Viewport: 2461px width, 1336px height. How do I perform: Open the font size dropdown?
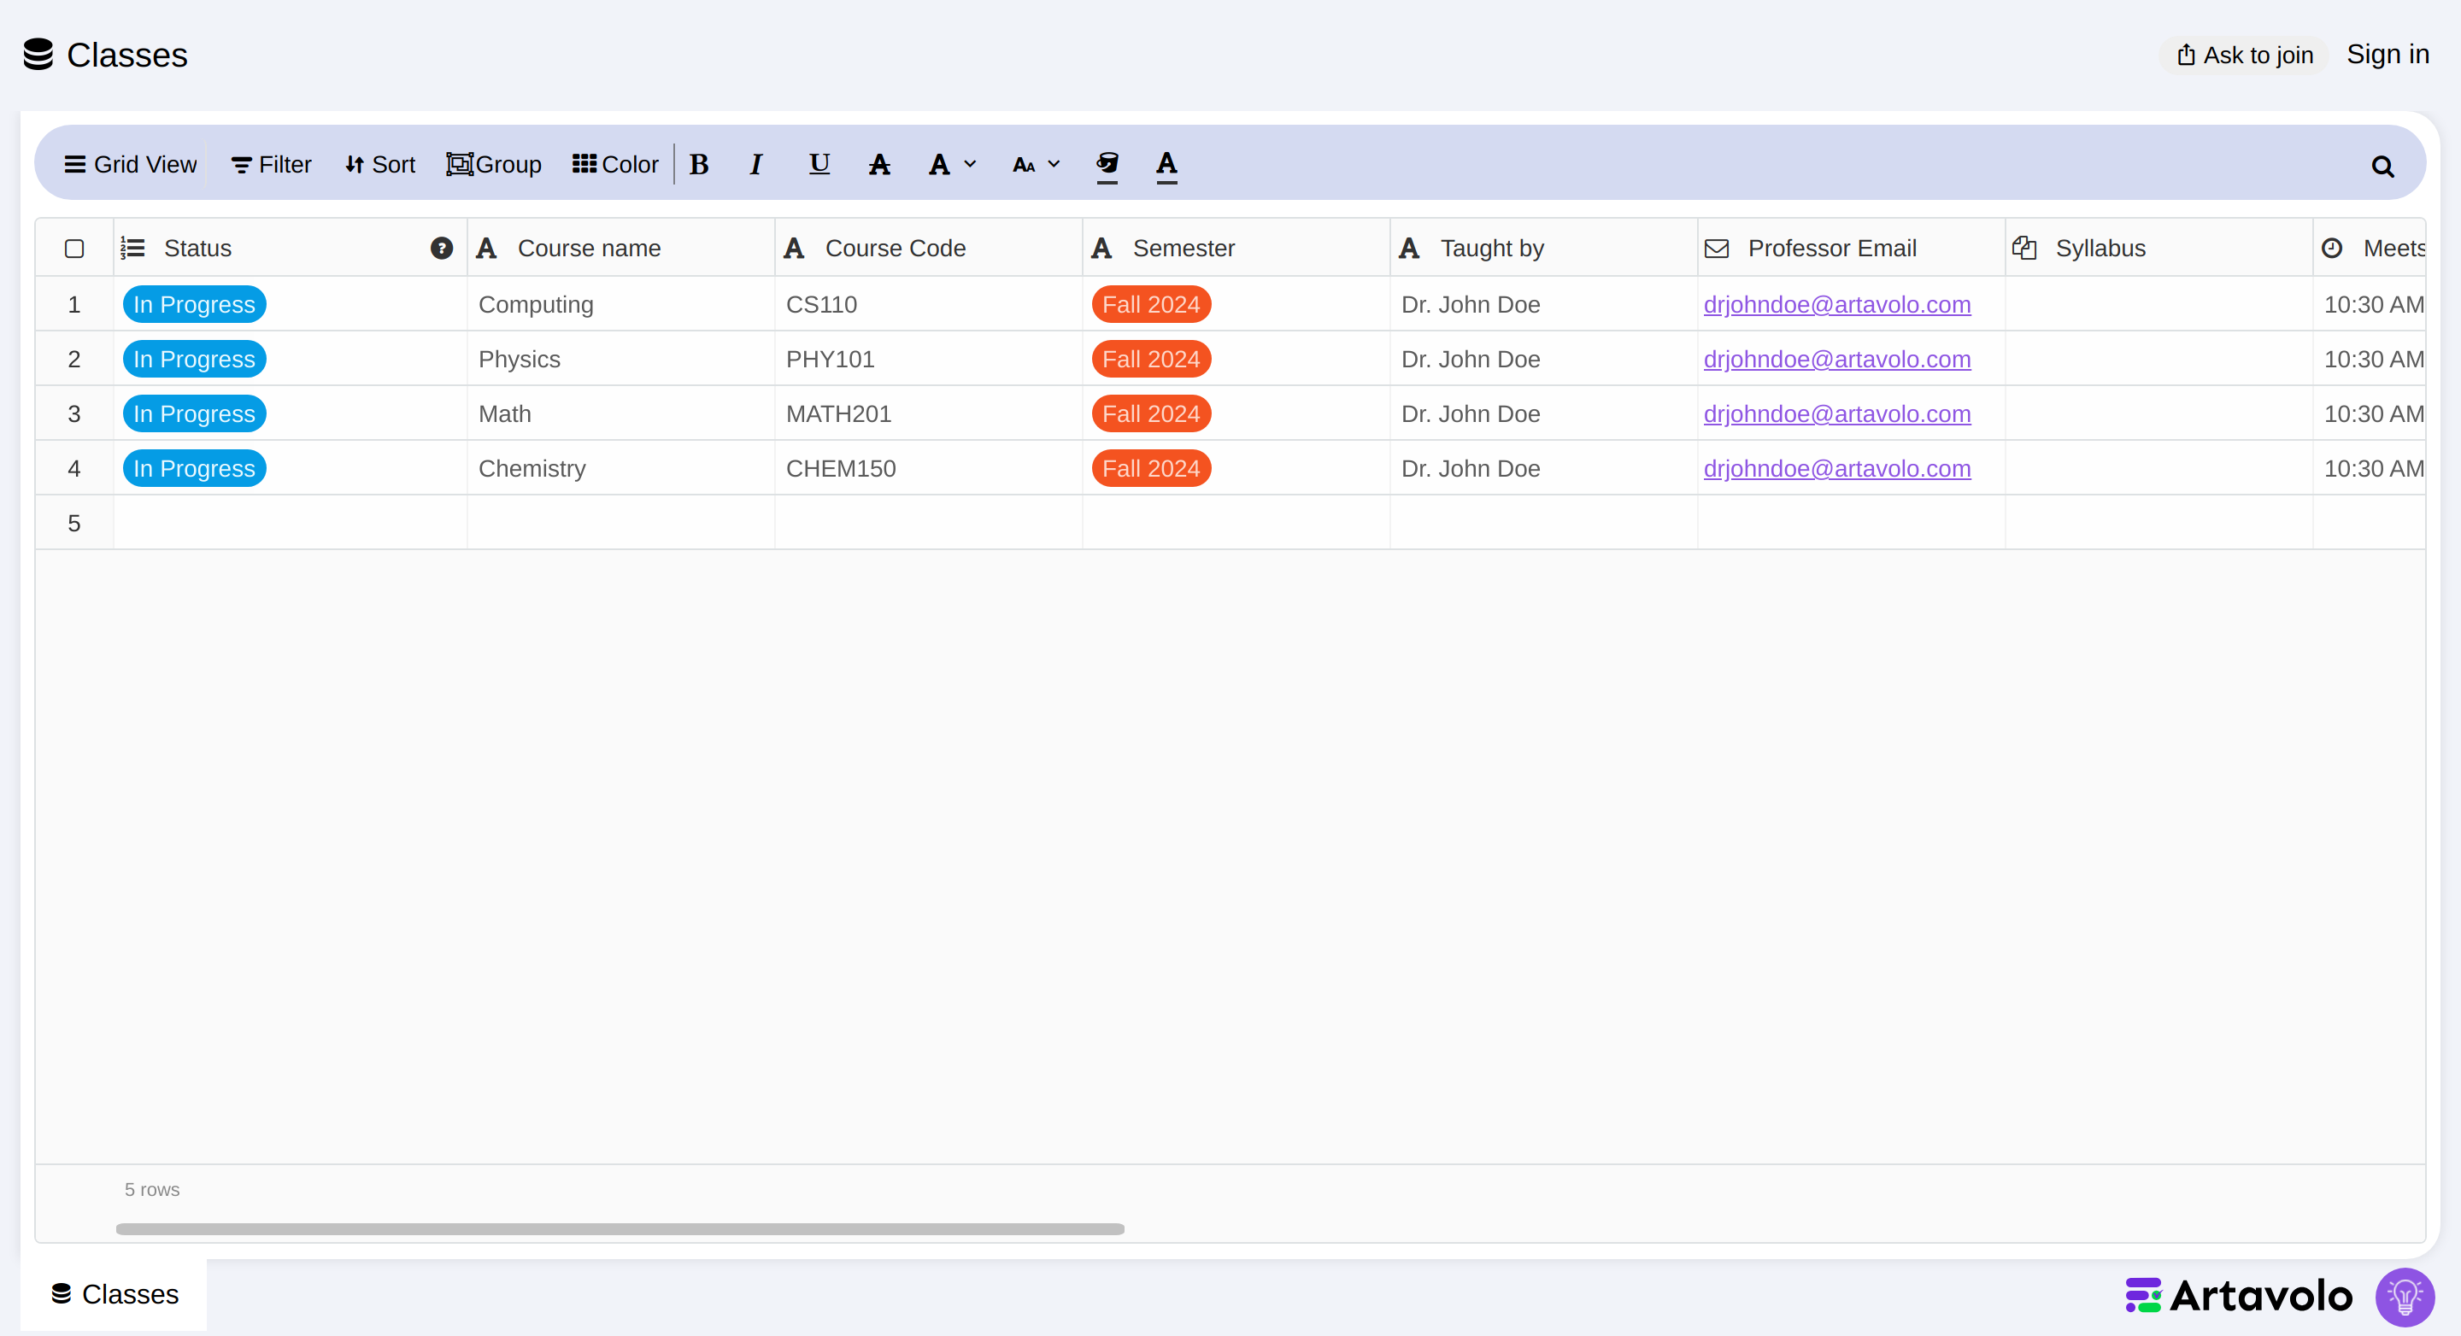[1036, 164]
